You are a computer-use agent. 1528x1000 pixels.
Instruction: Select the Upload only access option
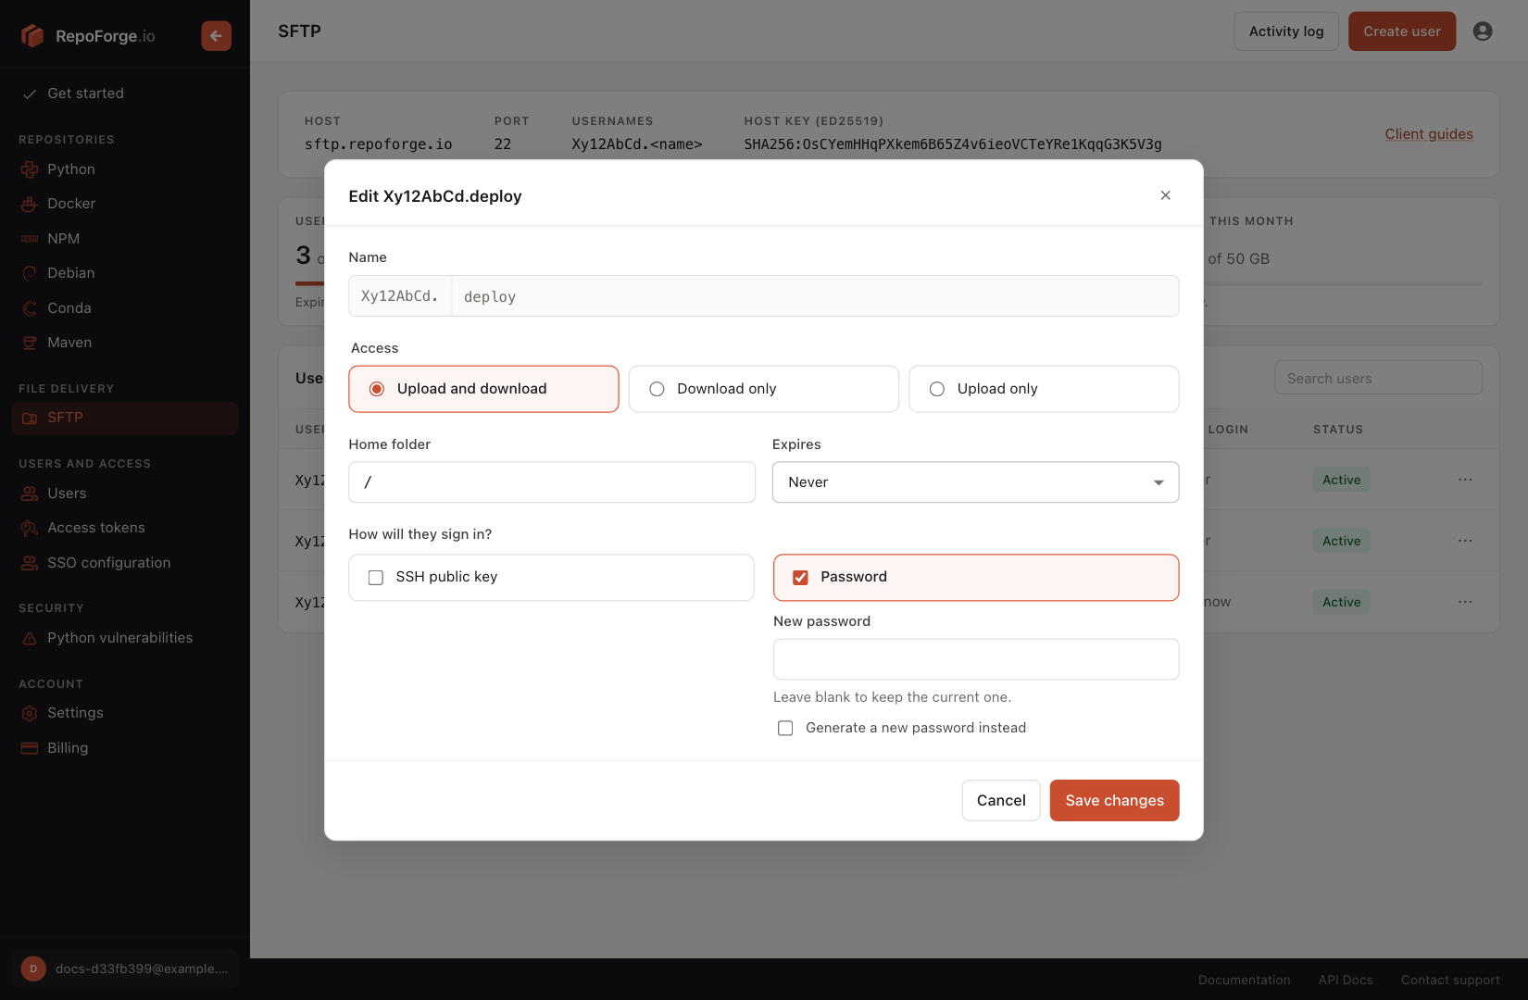tap(1044, 389)
